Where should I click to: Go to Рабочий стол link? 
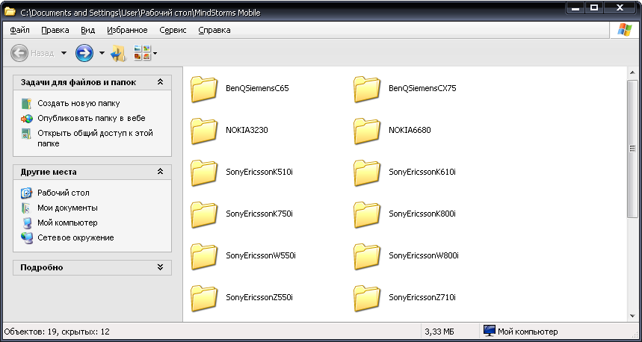click(x=64, y=193)
